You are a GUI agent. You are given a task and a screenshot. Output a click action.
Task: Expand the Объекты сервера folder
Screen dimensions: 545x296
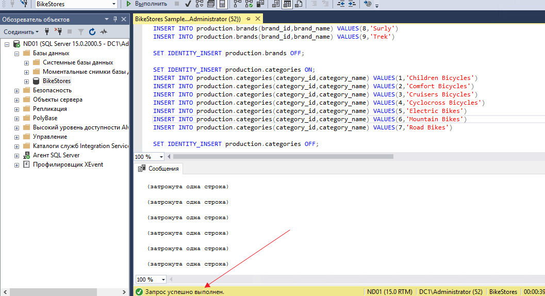16,100
